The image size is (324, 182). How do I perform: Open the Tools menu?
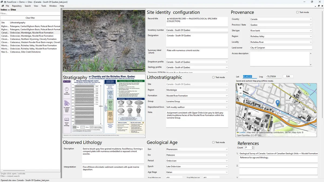point(44,6)
